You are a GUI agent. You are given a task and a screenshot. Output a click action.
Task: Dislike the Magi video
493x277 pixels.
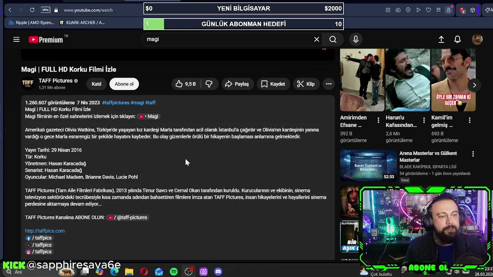(x=209, y=84)
